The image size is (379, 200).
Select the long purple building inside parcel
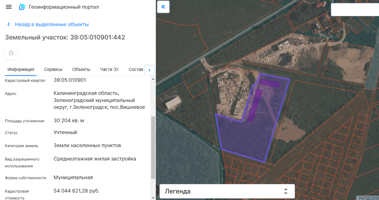tap(255, 105)
